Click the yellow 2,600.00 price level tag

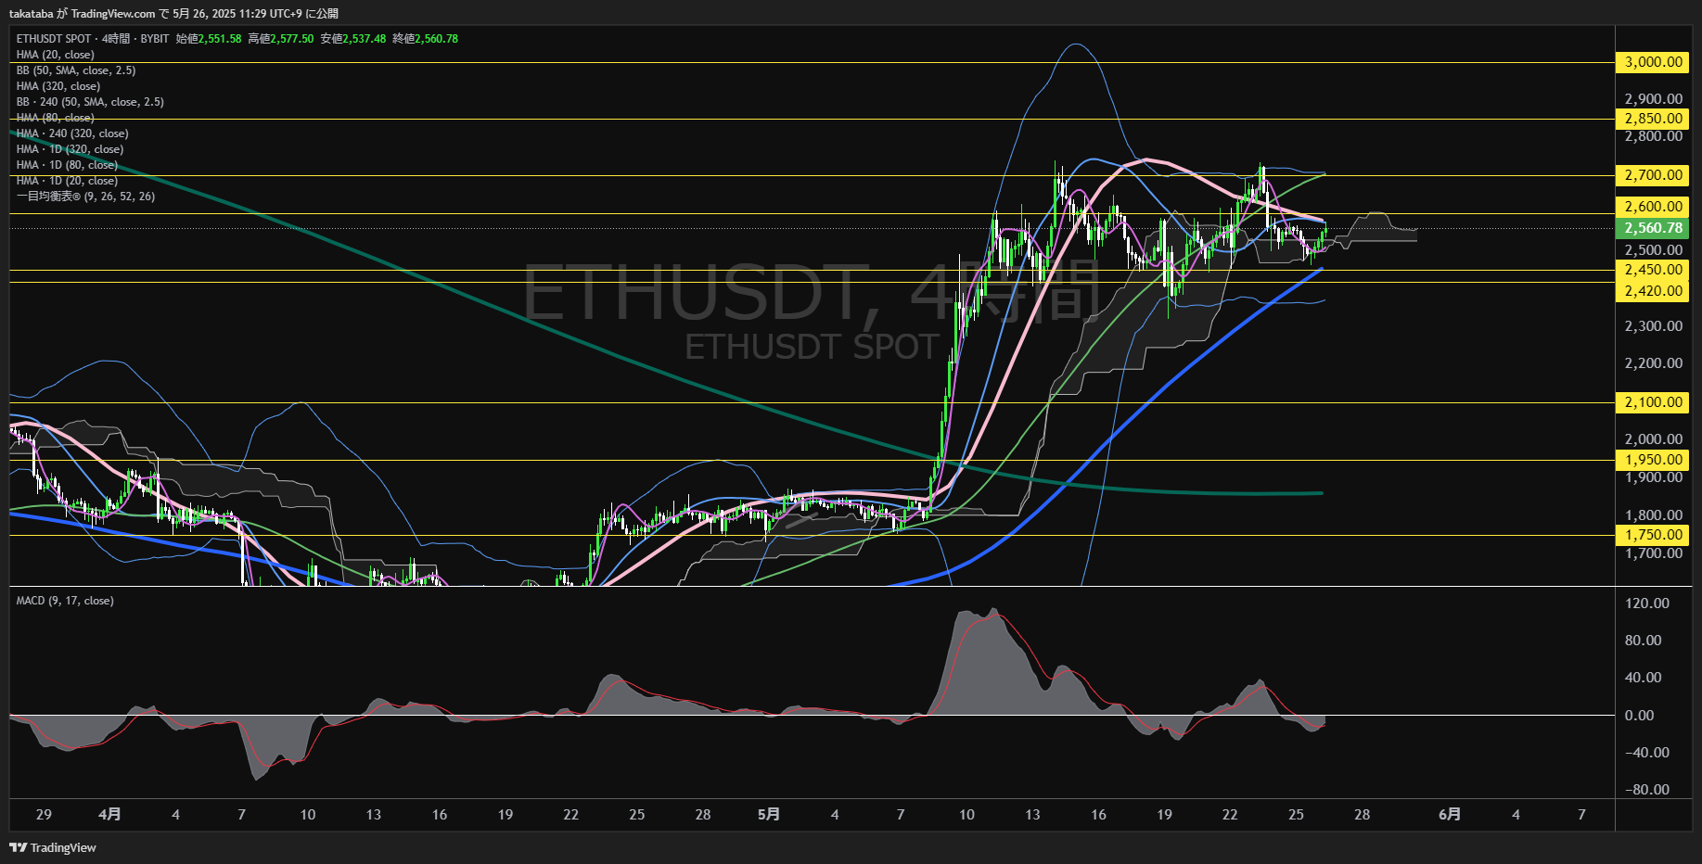click(1653, 207)
